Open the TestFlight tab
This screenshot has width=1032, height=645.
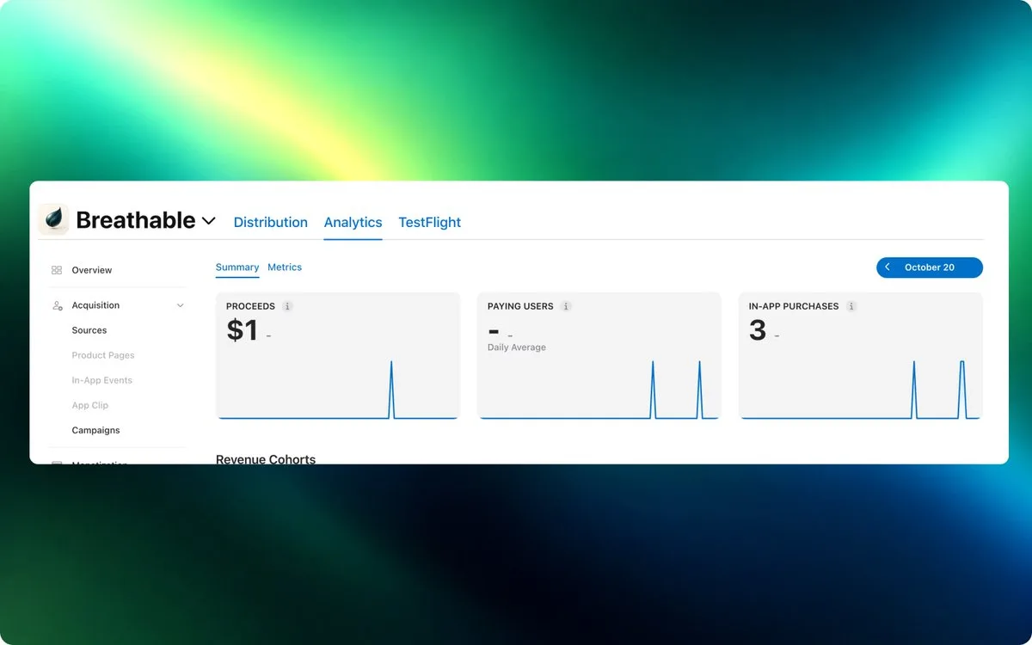pyautogui.click(x=429, y=222)
